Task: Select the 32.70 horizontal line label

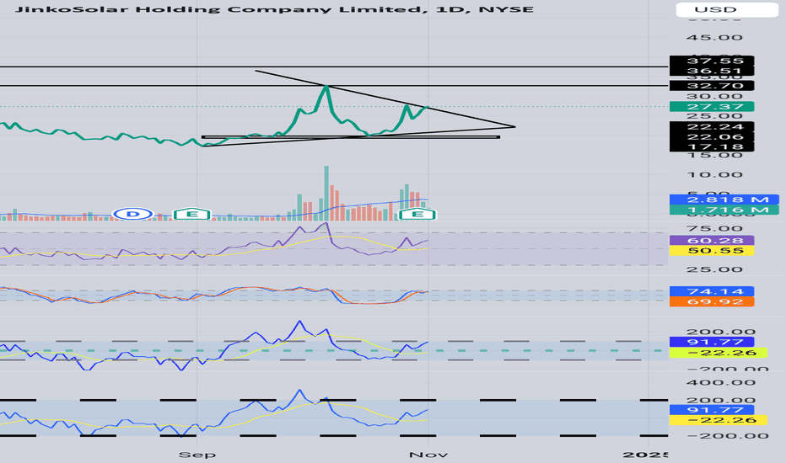Action: (711, 86)
